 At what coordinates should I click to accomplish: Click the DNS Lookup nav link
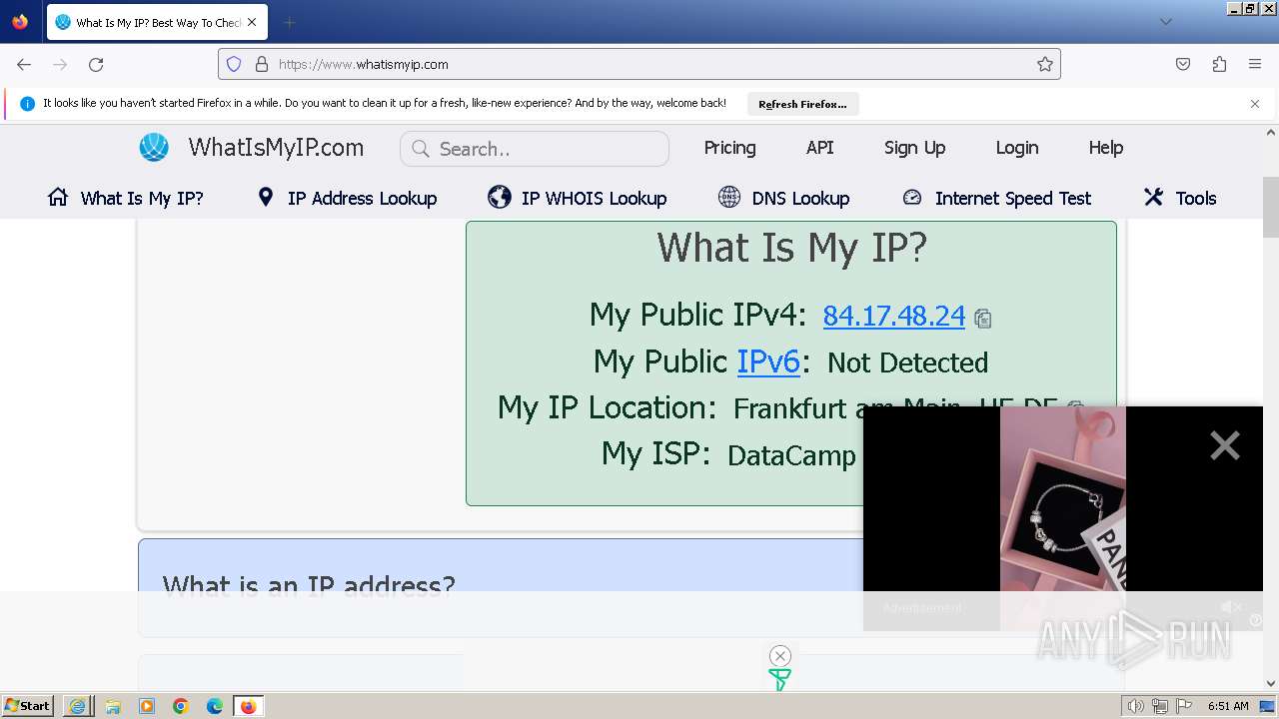click(800, 198)
